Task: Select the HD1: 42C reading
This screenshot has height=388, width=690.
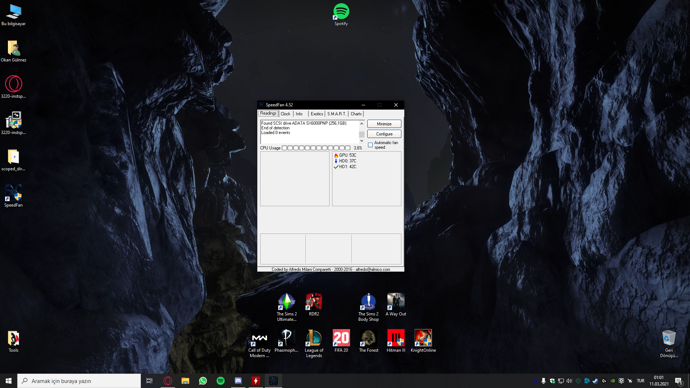Action: (x=348, y=167)
